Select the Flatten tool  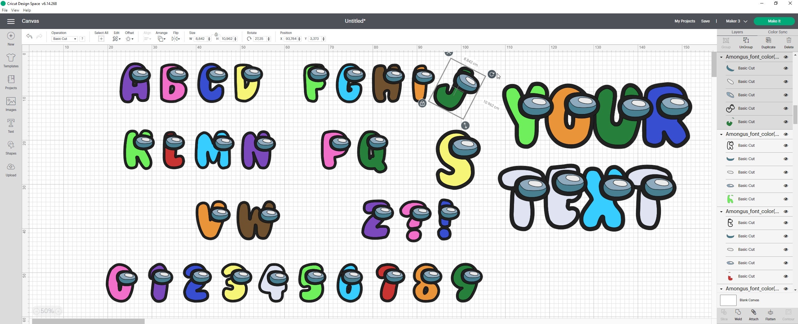771,314
